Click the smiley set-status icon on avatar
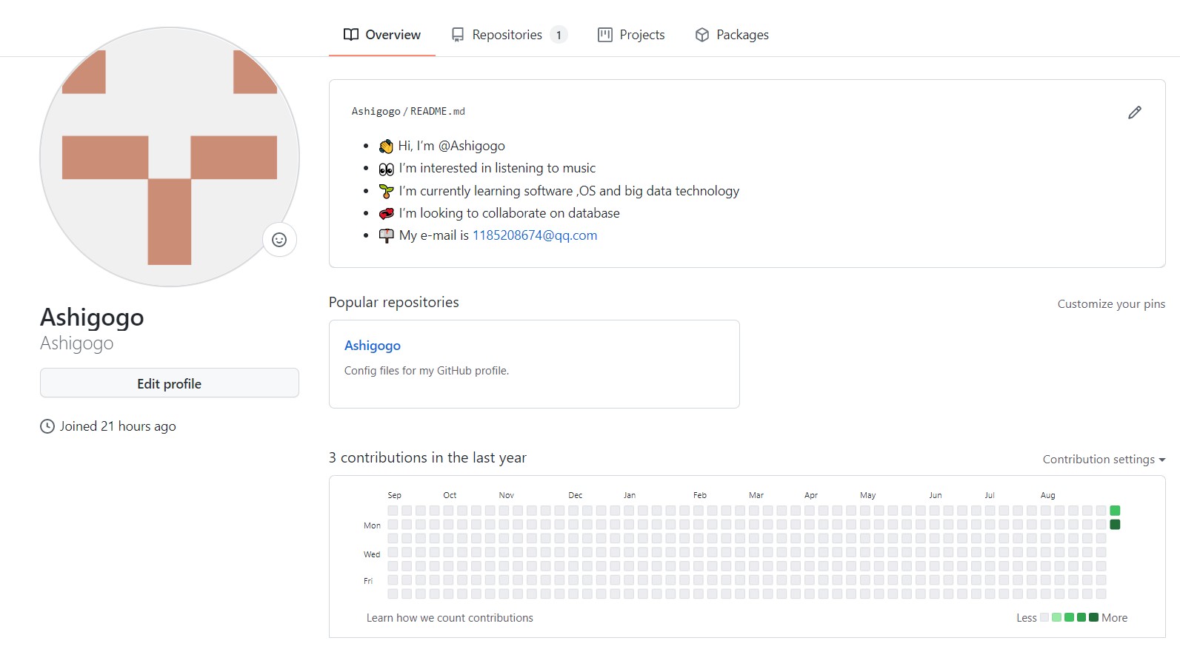The height and width of the screenshot is (652, 1180). [x=279, y=240]
